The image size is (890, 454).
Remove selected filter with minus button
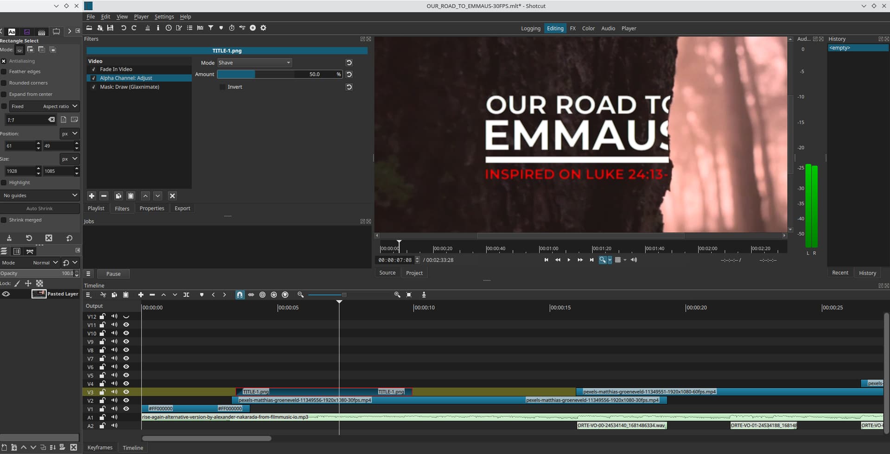[104, 196]
